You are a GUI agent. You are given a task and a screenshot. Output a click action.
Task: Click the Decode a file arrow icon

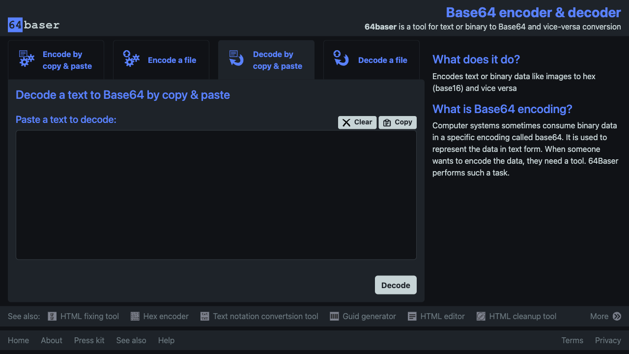pyautogui.click(x=341, y=59)
